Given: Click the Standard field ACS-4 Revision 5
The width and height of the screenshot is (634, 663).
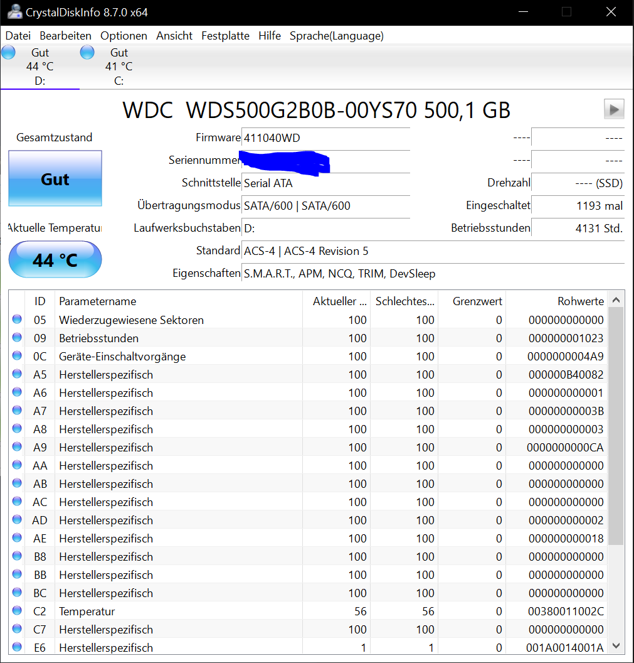Looking at the screenshot, I should pyautogui.click(x=433, y=251).
